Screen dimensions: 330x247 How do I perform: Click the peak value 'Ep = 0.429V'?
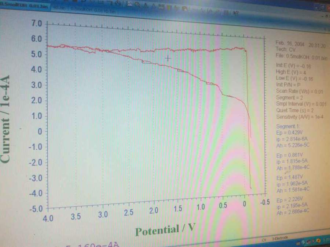coord(289,133)
